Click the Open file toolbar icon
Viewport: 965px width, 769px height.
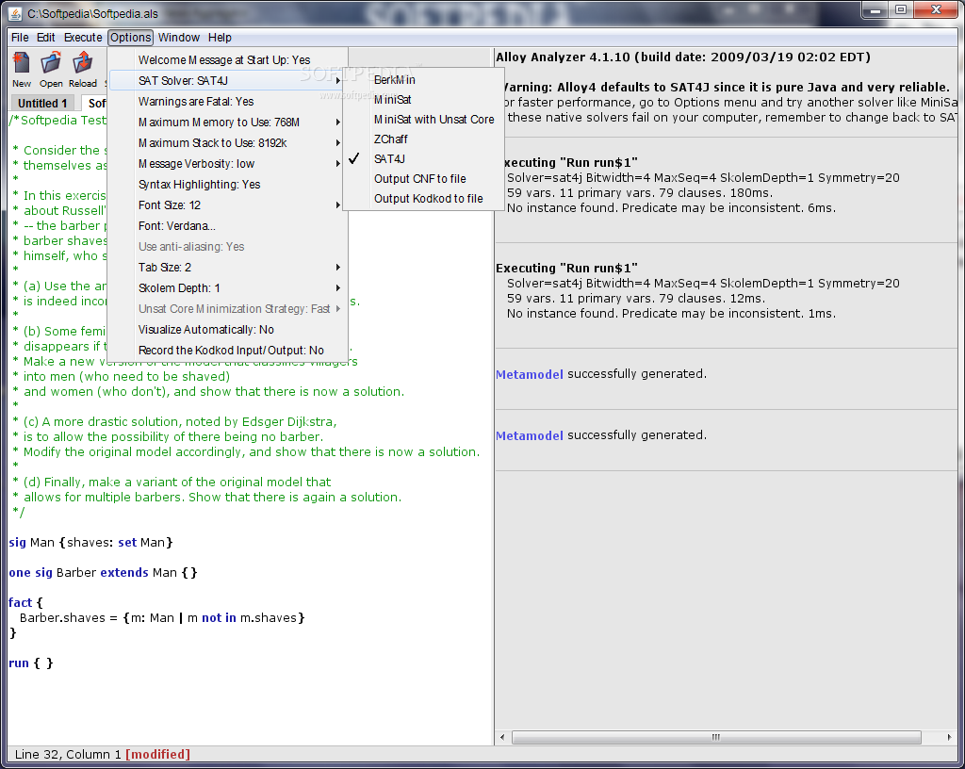[x=51, y=70]
